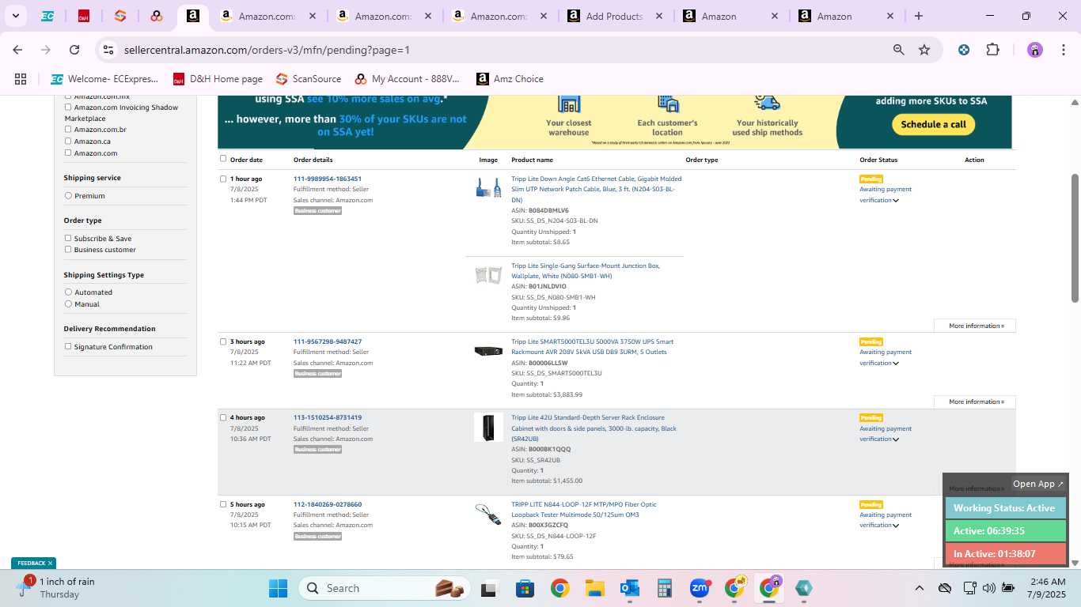Open the Welcome- ECExpress bookmark

[104, 79]
